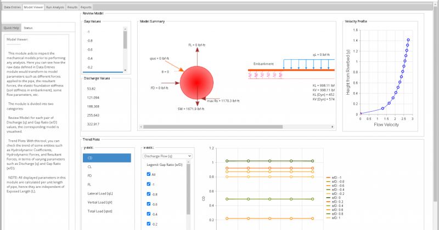Click legend entry e/D: 1
The width and height of the screenshot is (439, 230).
[x=334, y=218]
